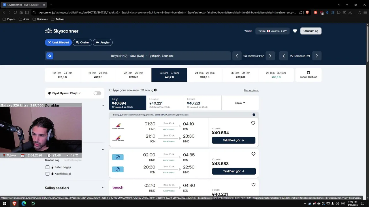Open the Uçak Biletleri section
The image size is (369, 207).
point(58,43)
